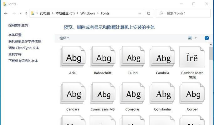Open 控制面板主页 link
The width and height of the screenshot is (214, 125).
click(x=18, y=25)
